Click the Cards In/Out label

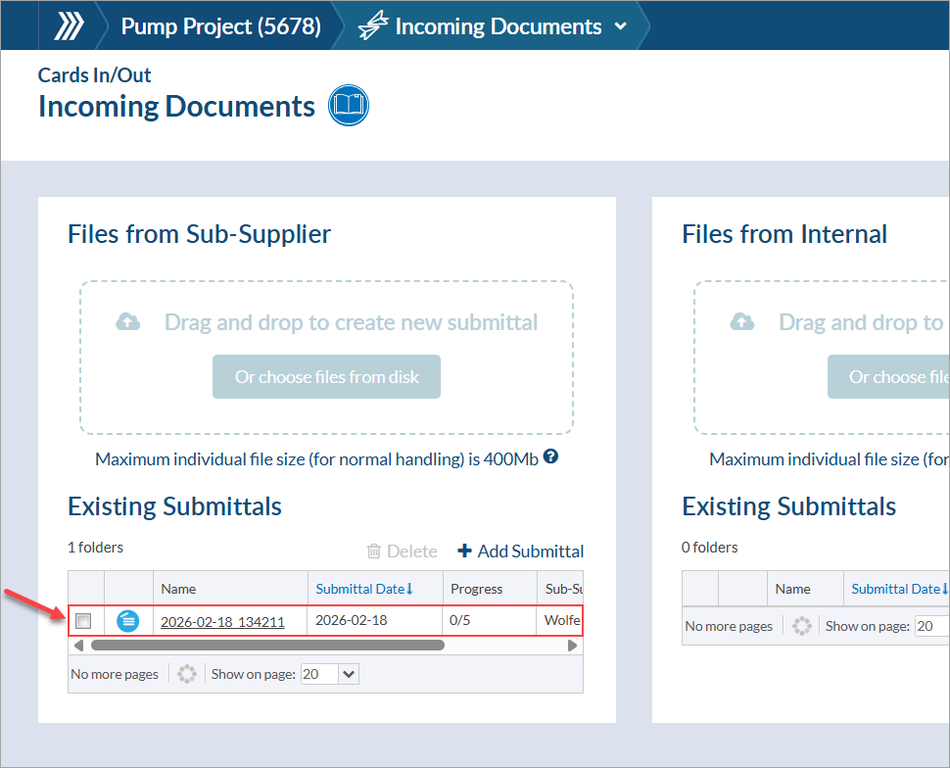pos(95,74)
